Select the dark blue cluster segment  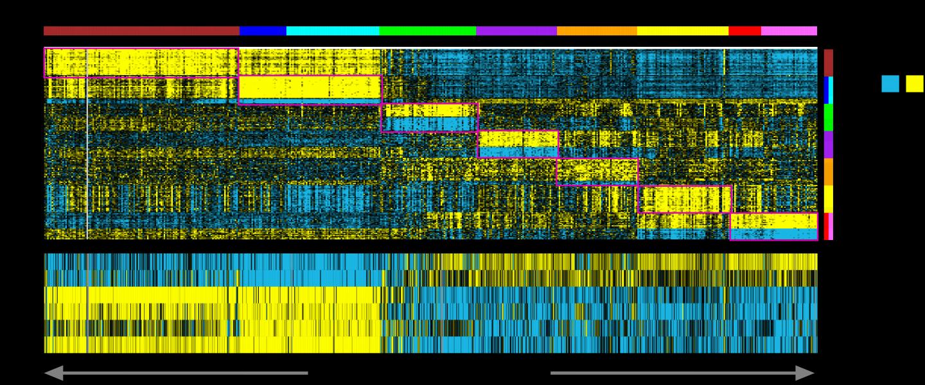click(260, 29)
